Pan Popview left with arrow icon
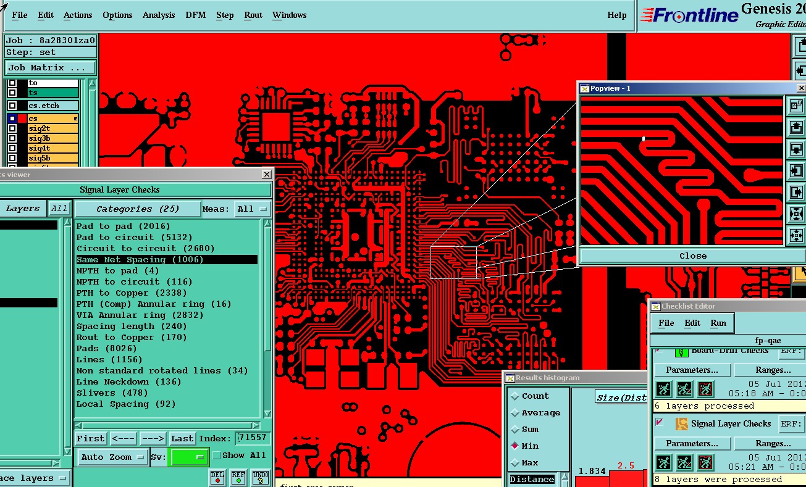This screenshot has height=487, width=806. point(796,170)
